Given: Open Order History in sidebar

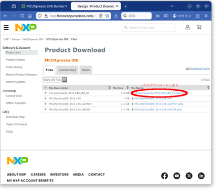Looking at the screenshot, I should coord(14,67).
